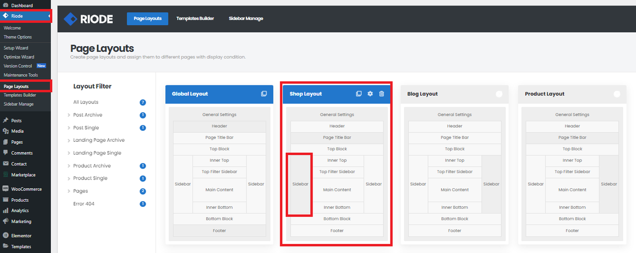The height and width of the screenshot is (253, 636).
Task: Switch to Templates Builder tab
Action: tap(195, 18)
